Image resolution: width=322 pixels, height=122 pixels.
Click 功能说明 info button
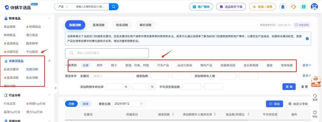point(302,25)
